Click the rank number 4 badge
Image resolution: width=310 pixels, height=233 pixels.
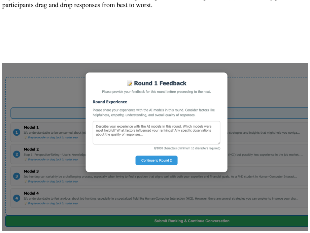16,198
